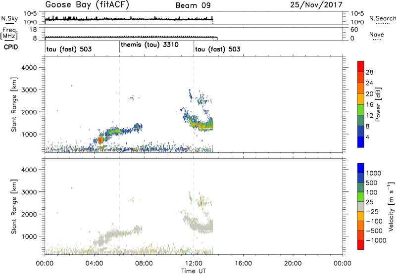Click the 'Power [dB]' colorbar title
Image resolution: width=396 pixels, height=274 pixels.
click(378, 104)
